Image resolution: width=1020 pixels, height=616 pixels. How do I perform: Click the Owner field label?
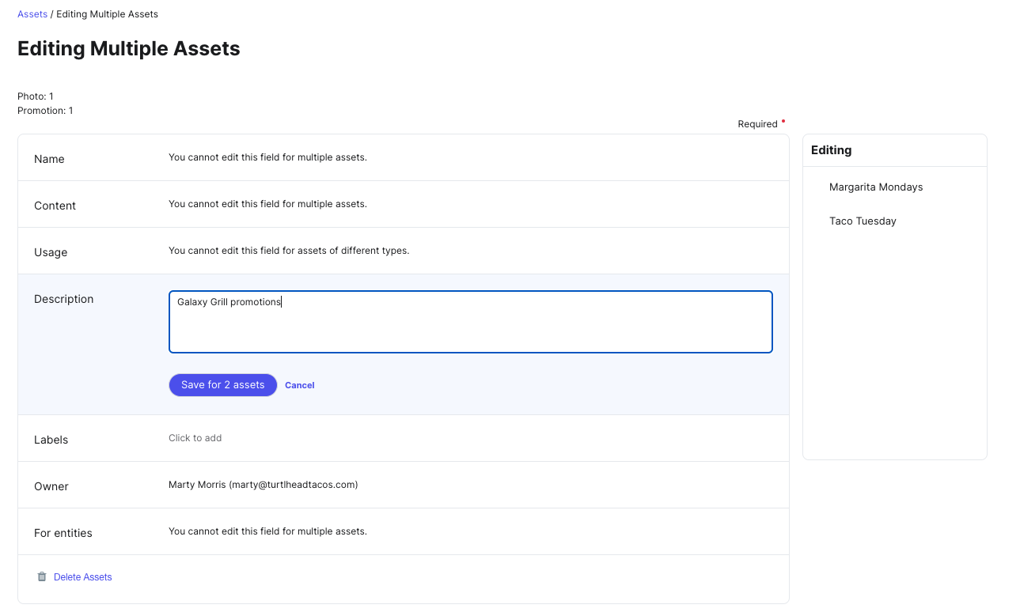[51, 486]
